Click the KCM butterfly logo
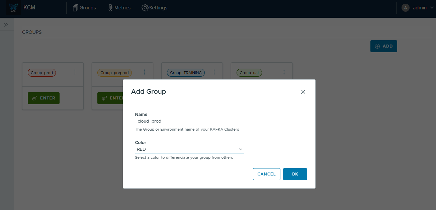The image size is (436, 210). click(x=13, y=8)
